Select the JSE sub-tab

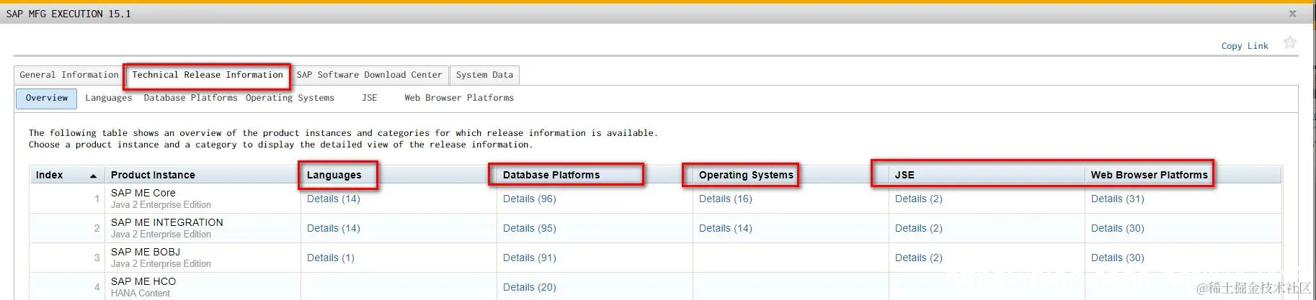point(369,98)
